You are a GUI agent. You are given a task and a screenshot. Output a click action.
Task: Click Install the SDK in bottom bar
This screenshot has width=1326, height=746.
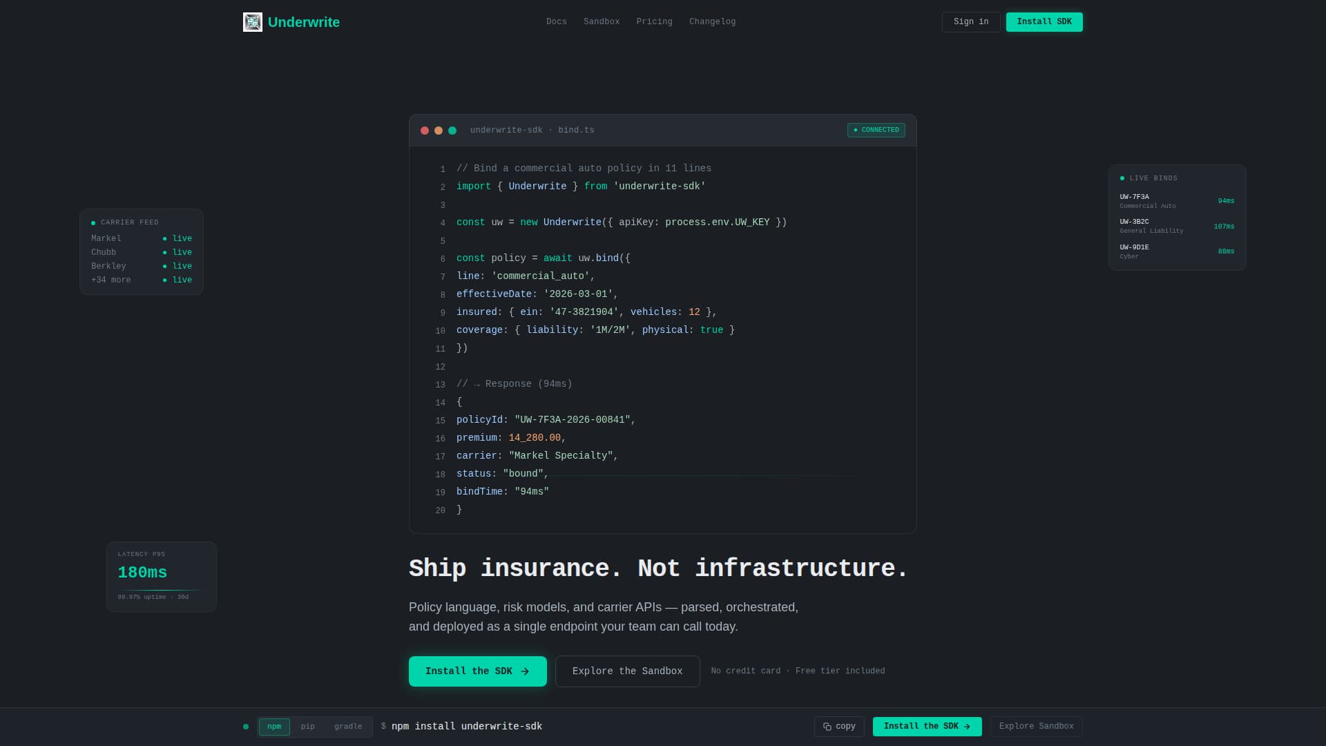pos(928,727)
